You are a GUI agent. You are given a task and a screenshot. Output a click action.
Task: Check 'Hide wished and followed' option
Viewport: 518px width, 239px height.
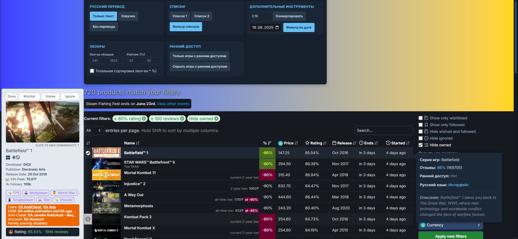(x=421, y=131)
